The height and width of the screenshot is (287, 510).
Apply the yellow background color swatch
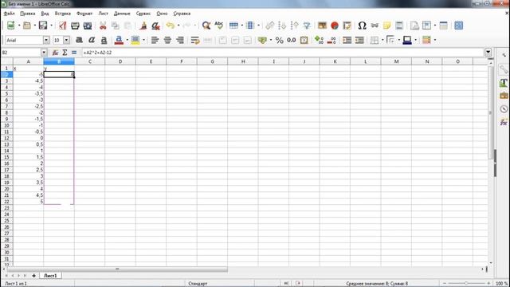[135, 40]
